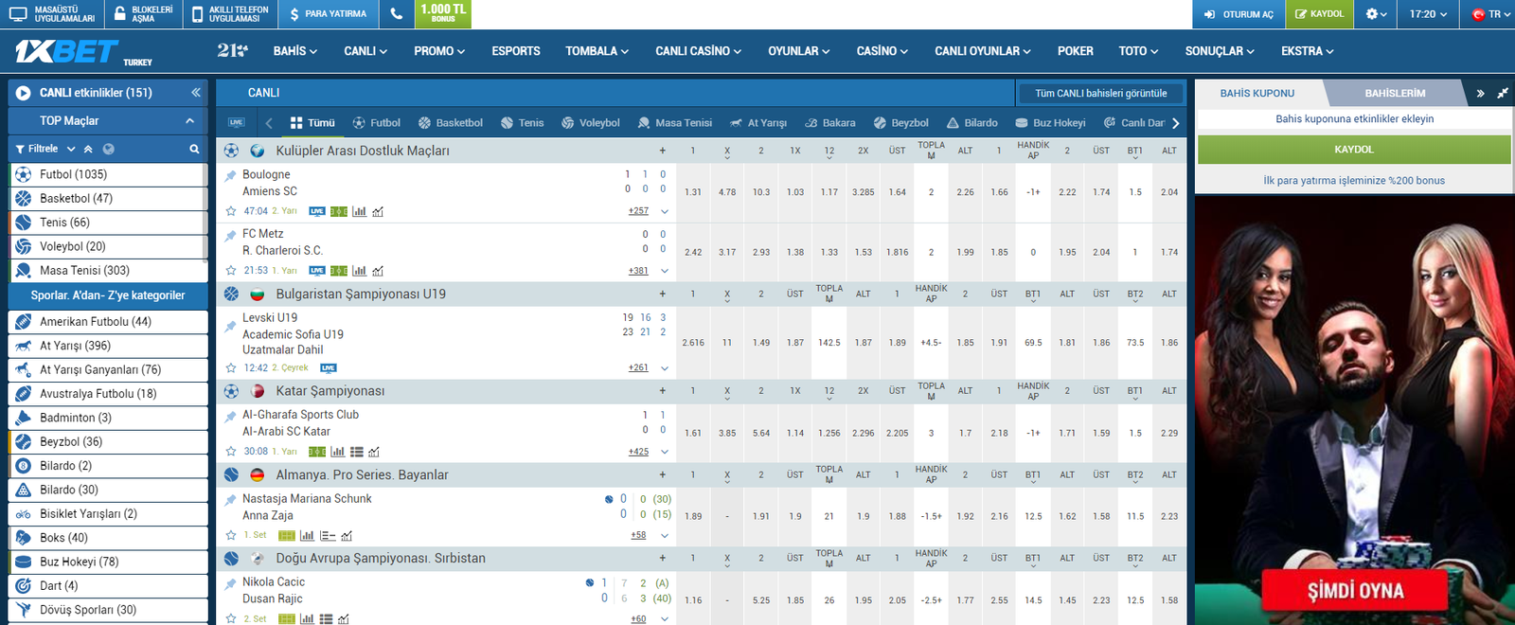1515x625 pixels.
Task: Collapse the bet slip panel with shrink icon
Action: pyautogui.click(x=1502, y=93)
